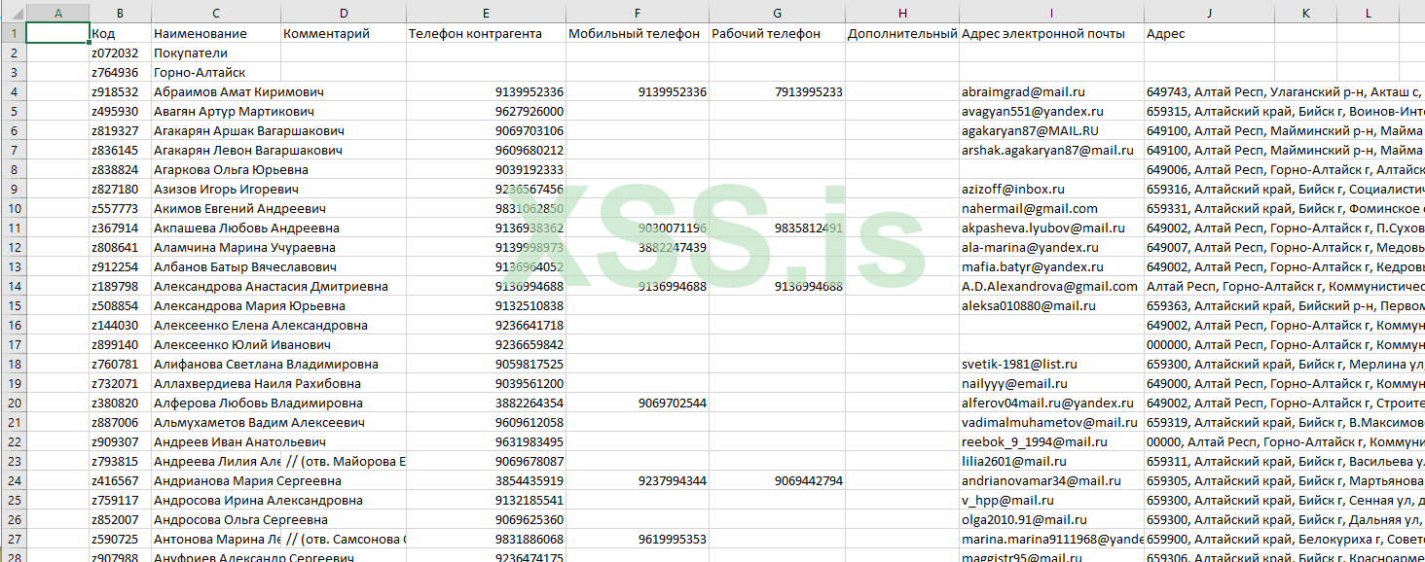1425x562 pixels.
Task: Select row 14 header
Action: [13, 286]
